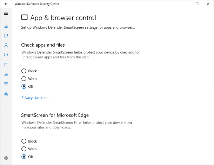
Task: Open Device security laptop icon
Action: [6, 74]
